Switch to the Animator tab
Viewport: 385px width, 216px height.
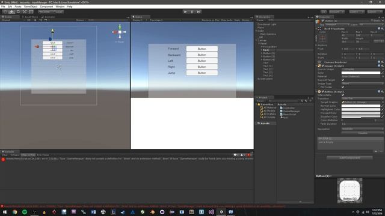click(49, 17)
